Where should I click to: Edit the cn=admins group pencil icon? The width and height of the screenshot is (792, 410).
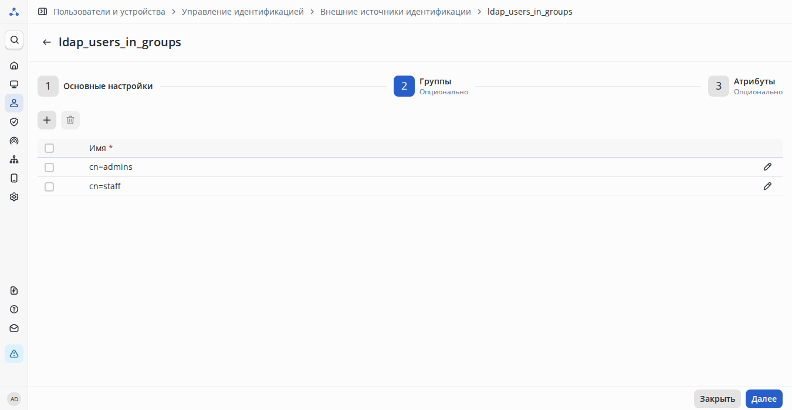coord(767,167)
